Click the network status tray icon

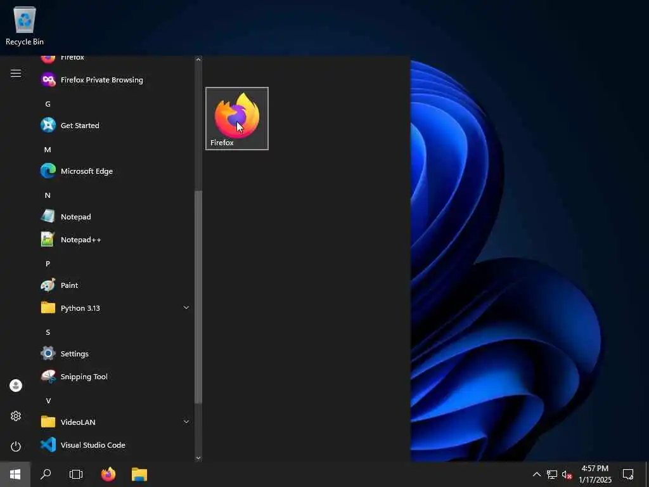pyautogui.click(x=552, y=474)
